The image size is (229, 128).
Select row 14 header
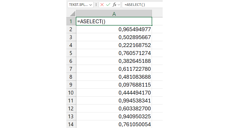coord(71,124)
